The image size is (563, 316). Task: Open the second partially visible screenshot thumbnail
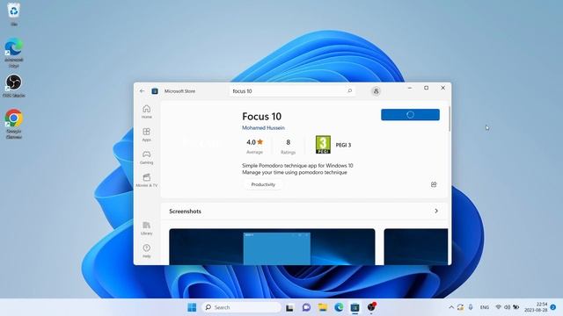(416, 247)
